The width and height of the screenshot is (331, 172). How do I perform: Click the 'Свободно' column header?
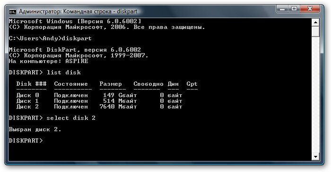(148, 84)
